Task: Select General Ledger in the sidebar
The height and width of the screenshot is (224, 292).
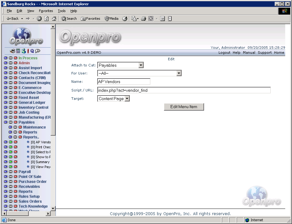Action: [x=32, y=103]
